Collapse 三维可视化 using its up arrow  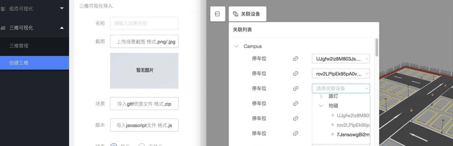62,28
